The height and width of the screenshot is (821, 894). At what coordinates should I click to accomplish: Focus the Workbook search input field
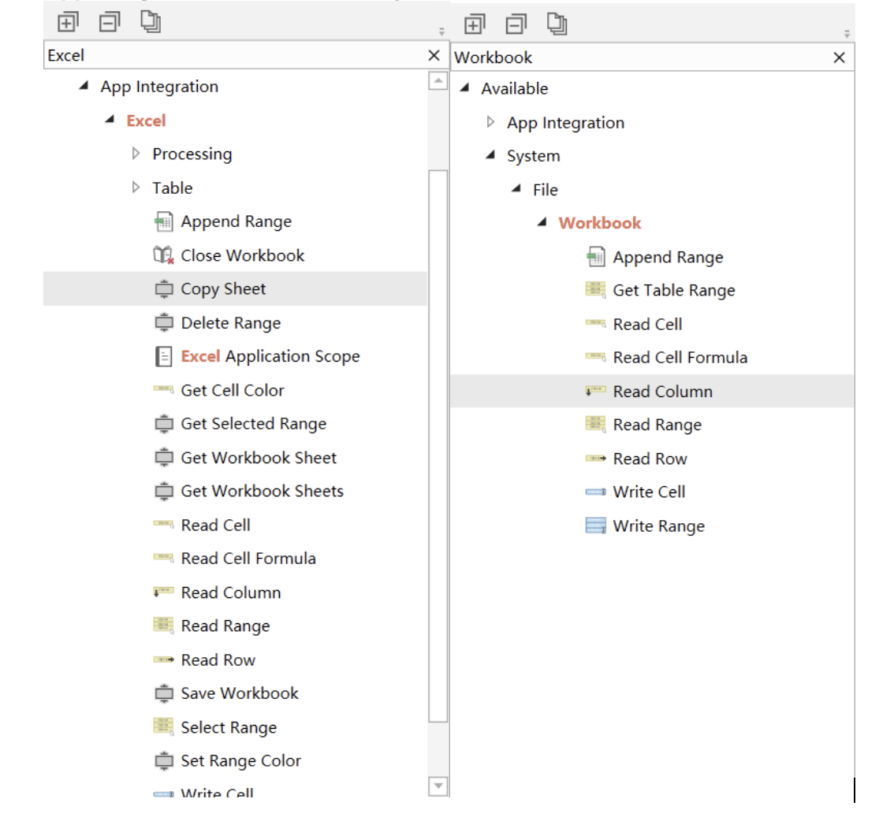640,58
